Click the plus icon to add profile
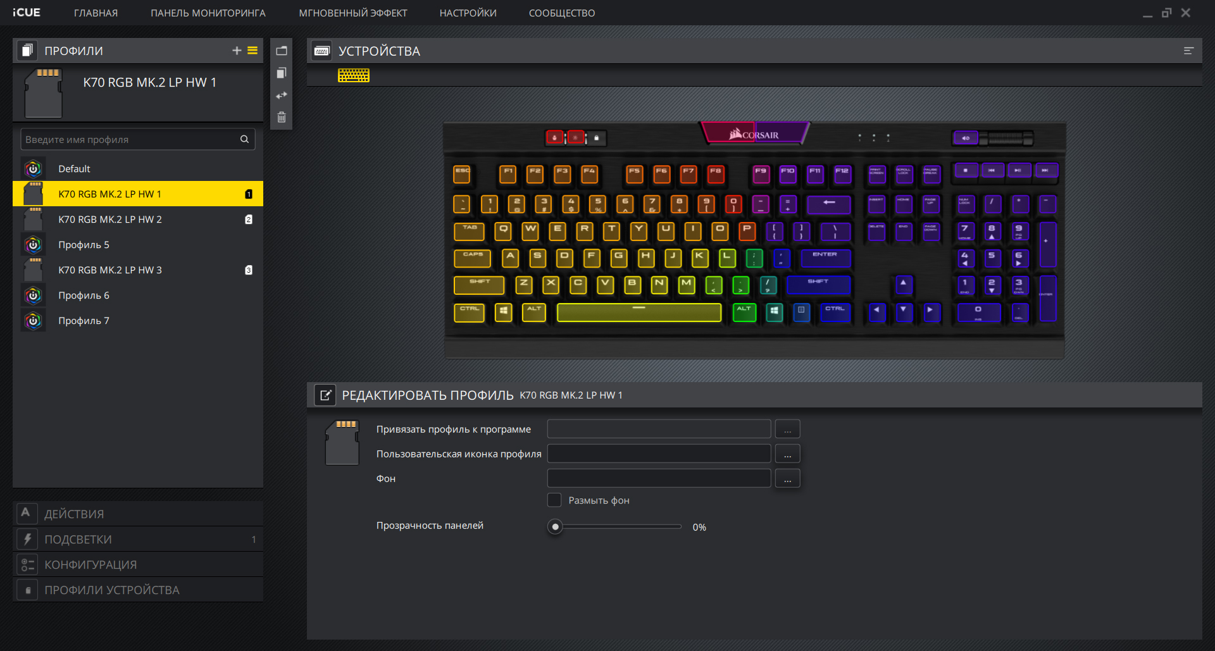This screenshot has width=1215, height=651. point(237,51)
